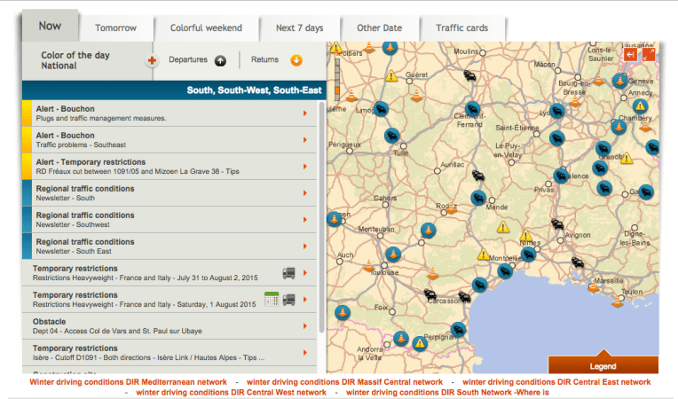The height and width of the screenshot is (399, 678).
Task: Open map in fullscreen with expand icon
Action: click(x=649, y=54)
